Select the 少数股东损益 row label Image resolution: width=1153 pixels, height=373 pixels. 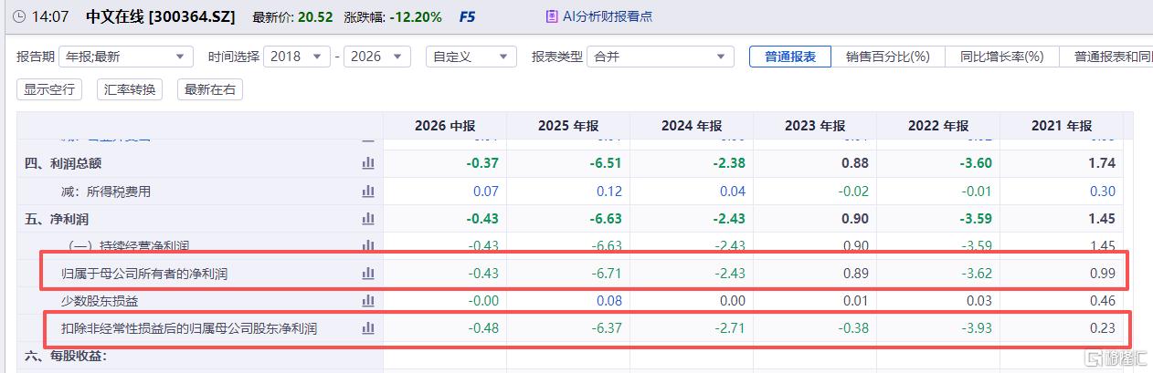point(100,300)
